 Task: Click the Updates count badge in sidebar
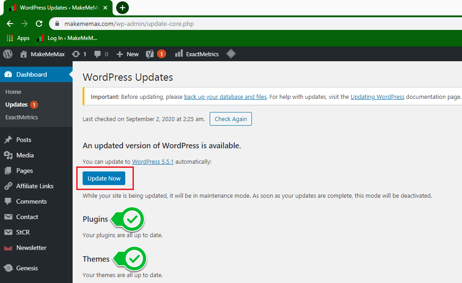point(34,105)
